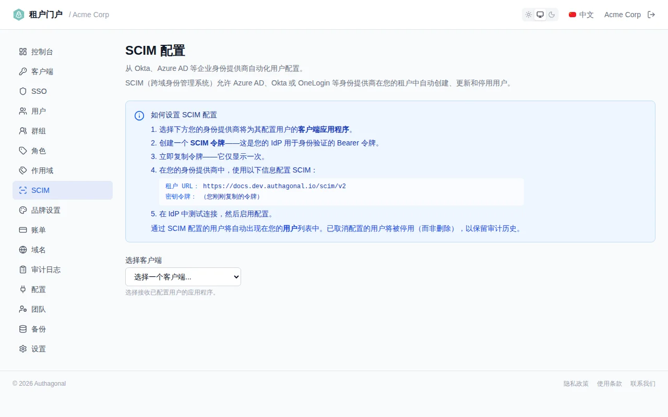
Task: Click the credit card icon beside 账单
Action: click(x=23, y=230)
